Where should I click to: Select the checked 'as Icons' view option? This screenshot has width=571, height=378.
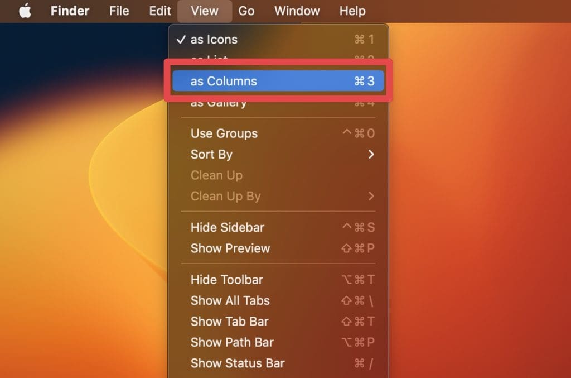pyautogui.click(x=278, y=40)
